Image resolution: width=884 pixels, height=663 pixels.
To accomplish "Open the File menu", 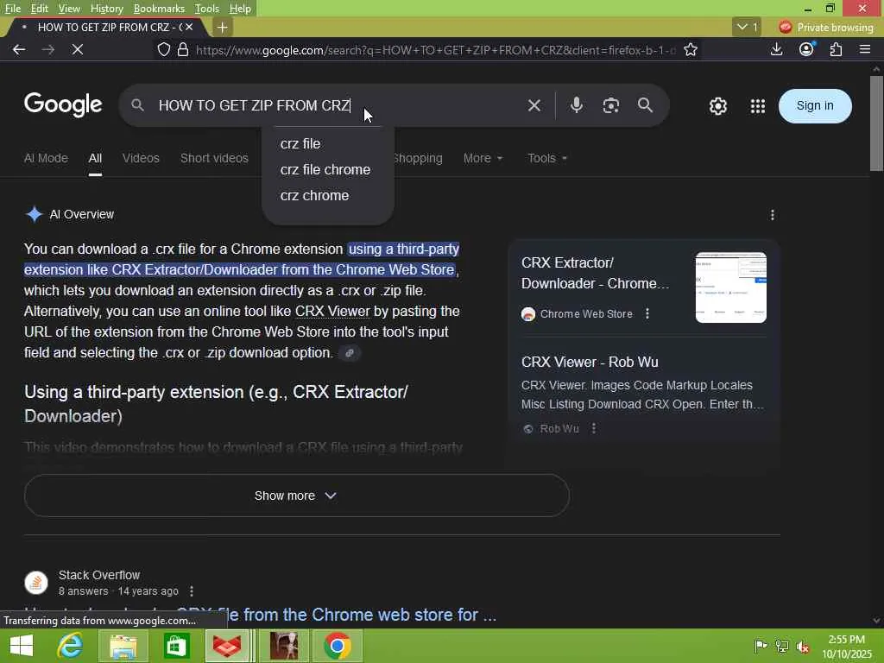I will pos(12,9).
